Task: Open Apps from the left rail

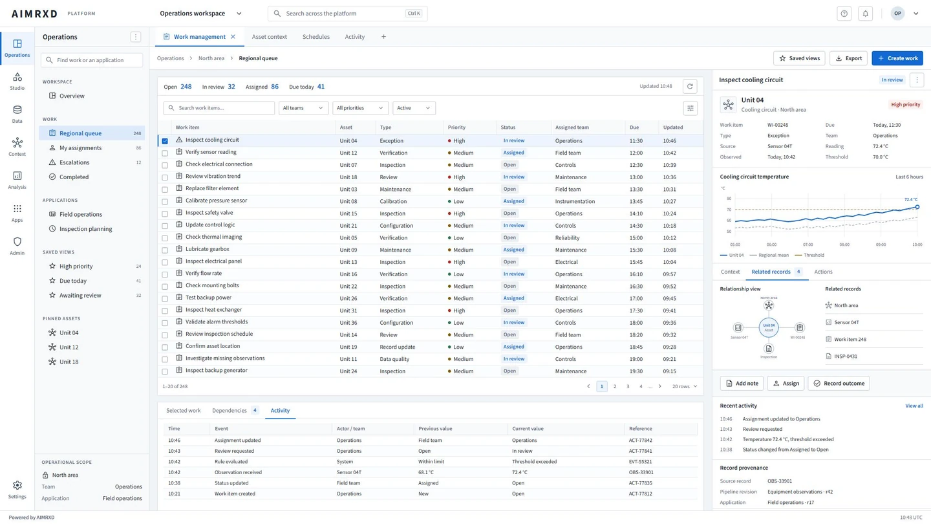Action: point(17,213)
